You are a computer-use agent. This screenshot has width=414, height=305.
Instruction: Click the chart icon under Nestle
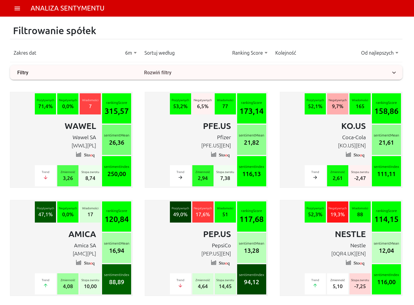tap(349, 262)
